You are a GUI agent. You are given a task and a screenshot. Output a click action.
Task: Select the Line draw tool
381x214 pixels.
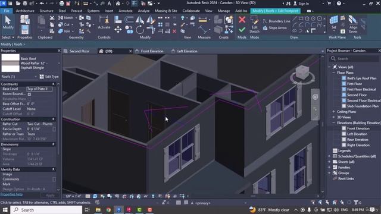295,18
